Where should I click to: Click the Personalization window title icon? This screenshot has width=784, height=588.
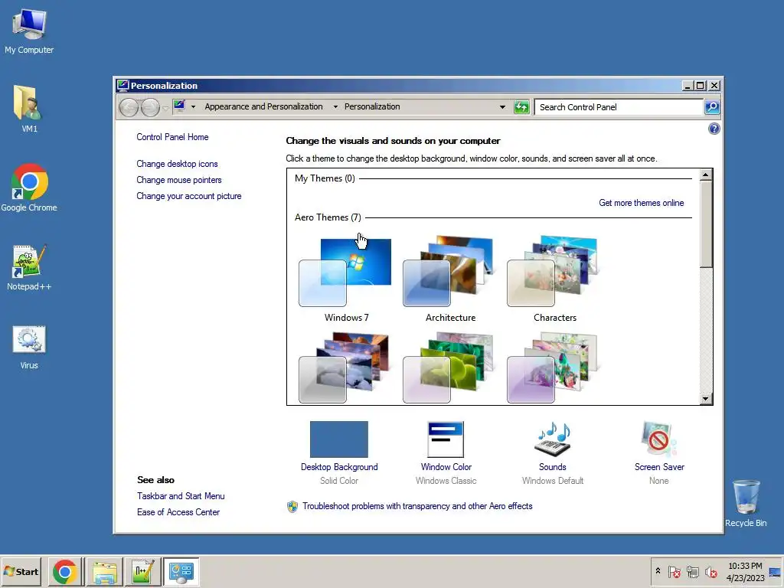(123, 86)
